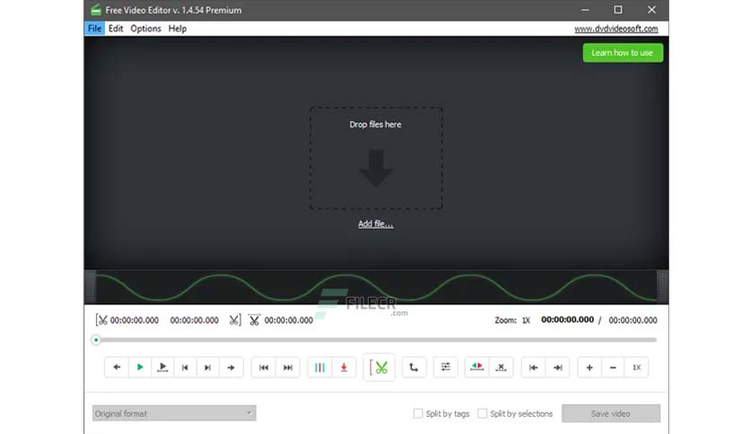The width and height of the screenshot is (750, 434).
Task: Maximize the Free Video Editor window
Action: pos(618,10)
